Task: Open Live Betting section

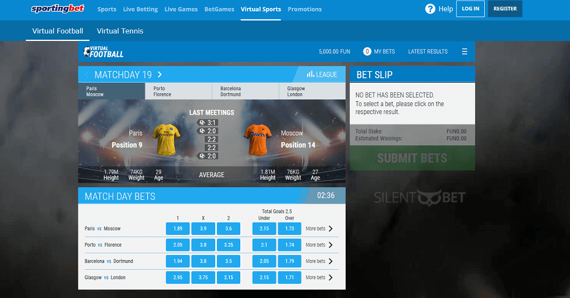Action: pos(140,9)
